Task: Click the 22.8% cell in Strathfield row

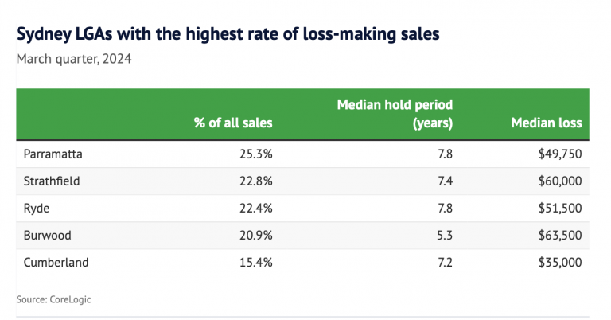Action: point(256,181)
